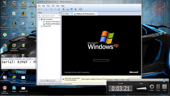The height and width of the screenshot is (96, 170).
Task: Pause the screen recording
Action: (158, 87)
